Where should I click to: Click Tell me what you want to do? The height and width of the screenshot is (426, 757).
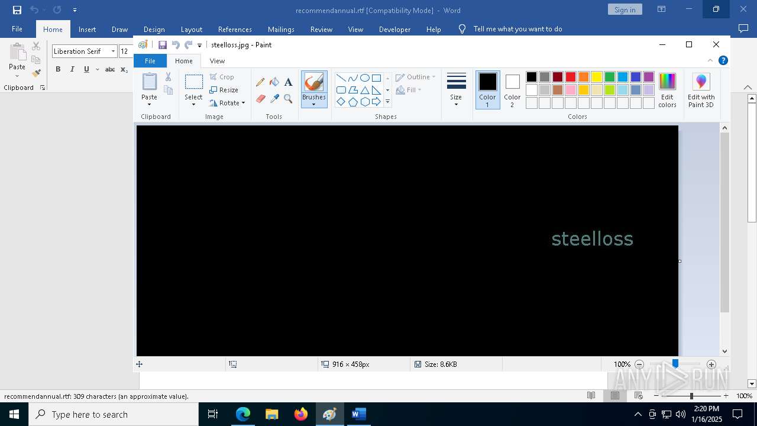517,29
